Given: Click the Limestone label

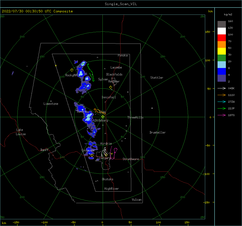Looking at the screenshot, I should 51,104.
